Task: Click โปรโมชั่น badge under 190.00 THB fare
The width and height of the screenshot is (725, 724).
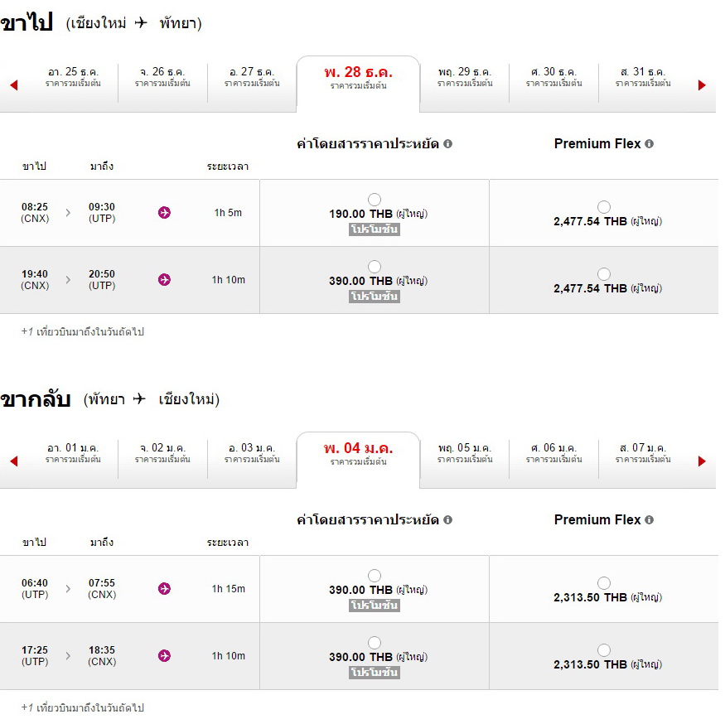Action: (x=375, y=229)
